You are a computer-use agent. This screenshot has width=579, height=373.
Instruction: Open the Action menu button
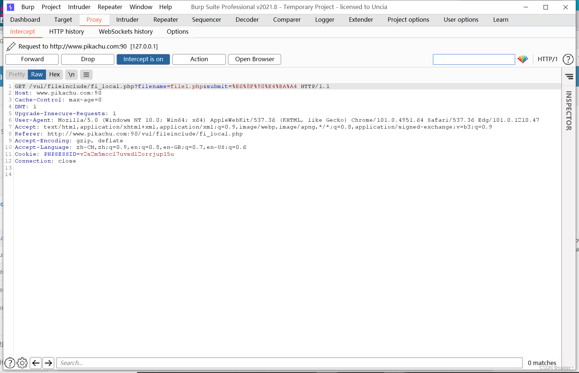(x=199, y=59)
